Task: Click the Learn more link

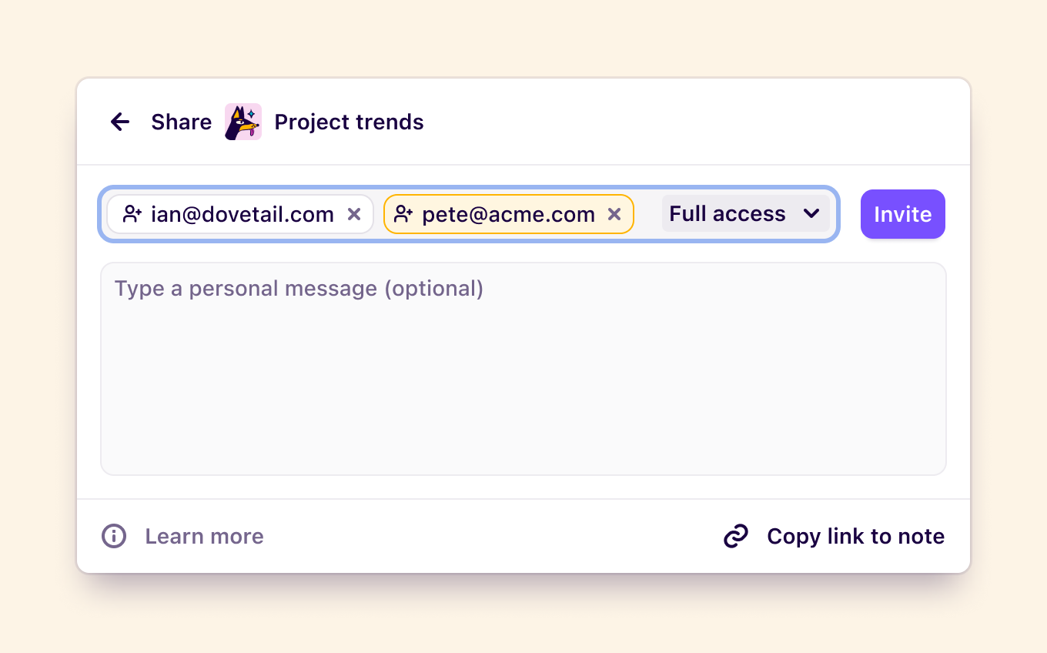Action: (204, 536)
